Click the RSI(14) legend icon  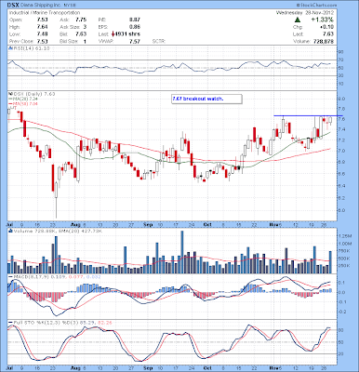(10, 48)
